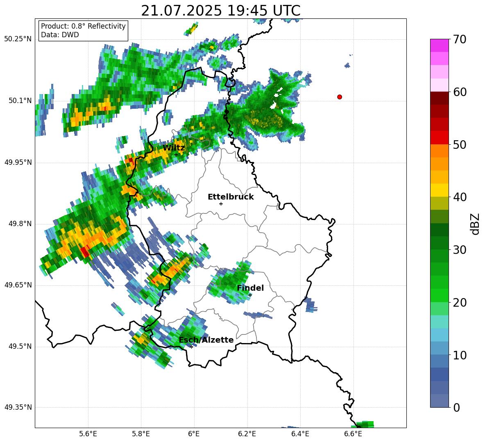Click the 5.6°E longitude label
Viewport: 485px width, 442px height.
tap(88, 434)
